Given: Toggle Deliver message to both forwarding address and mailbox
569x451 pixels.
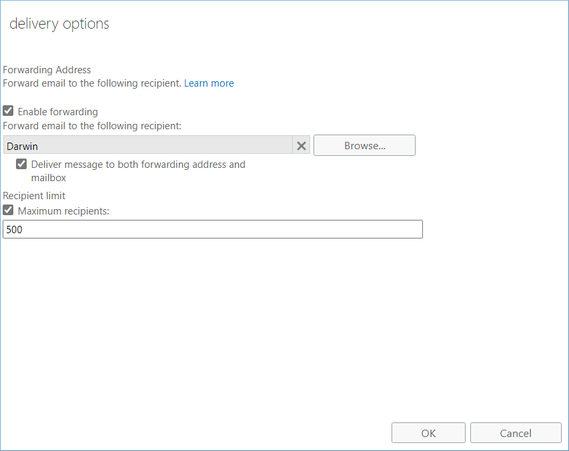Looking at the screenshot, I should (x=21, y=164).
